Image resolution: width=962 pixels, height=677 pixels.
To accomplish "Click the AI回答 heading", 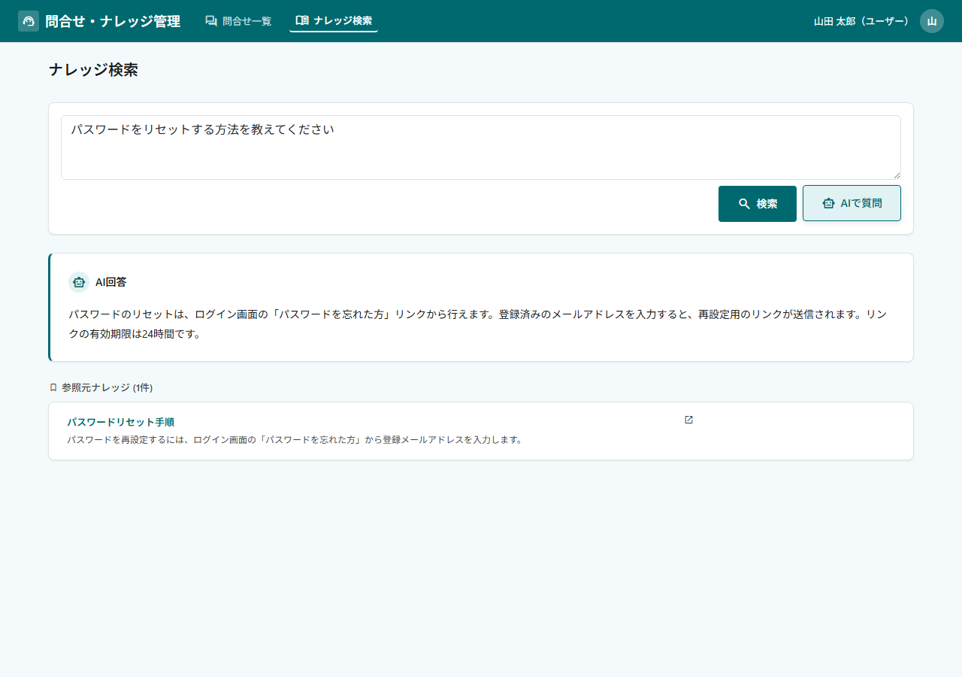I will 110,282.
